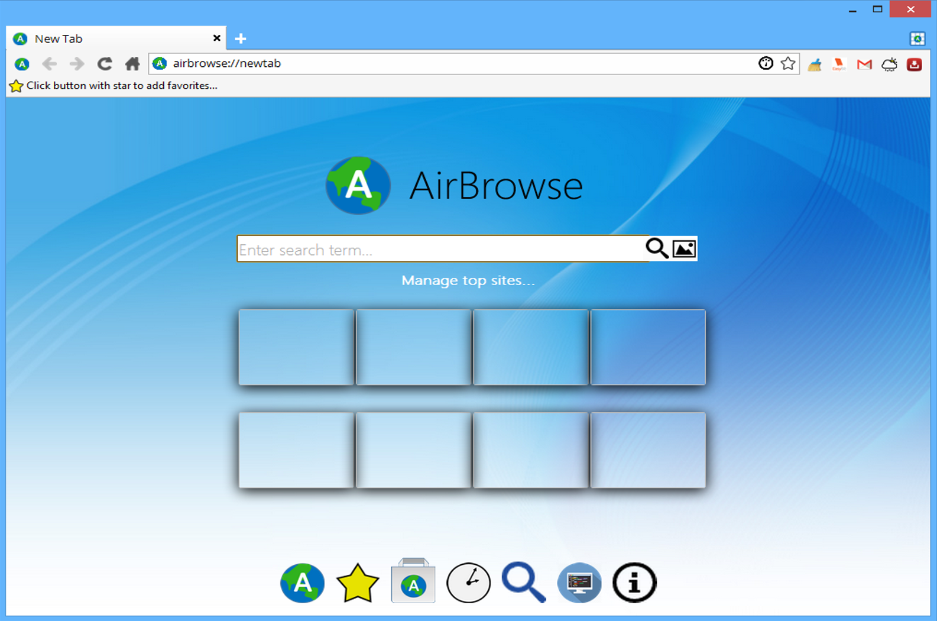Start image search with picture icon
Viewport: 937px width, 621px height.
coord(684,249)
